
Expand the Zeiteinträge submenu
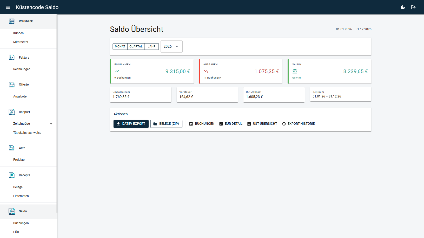point(51,124)
